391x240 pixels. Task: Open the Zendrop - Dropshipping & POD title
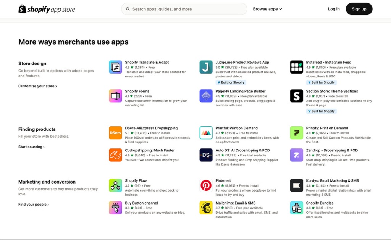click(x=331, y=150)
